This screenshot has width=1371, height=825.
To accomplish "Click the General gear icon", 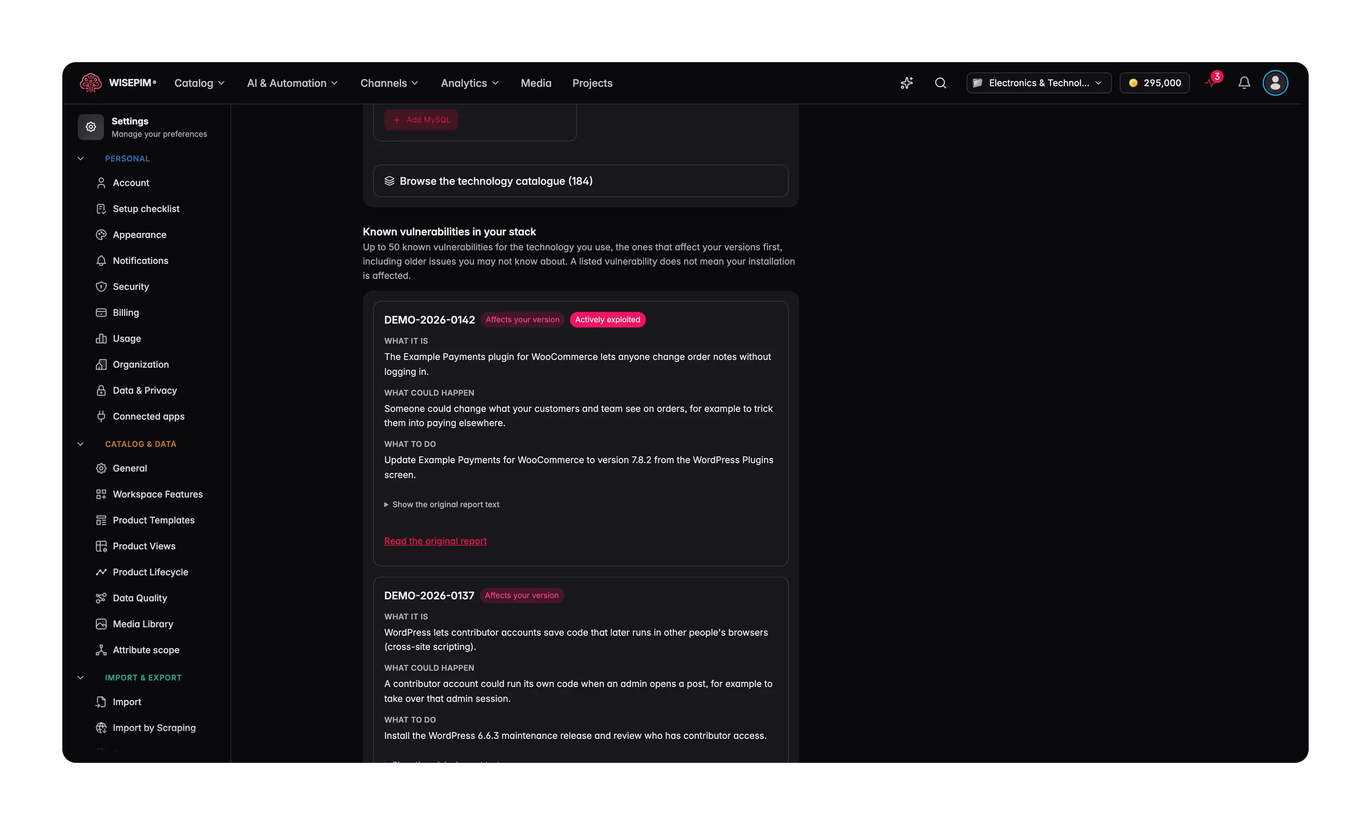I will tap(101, 468).
